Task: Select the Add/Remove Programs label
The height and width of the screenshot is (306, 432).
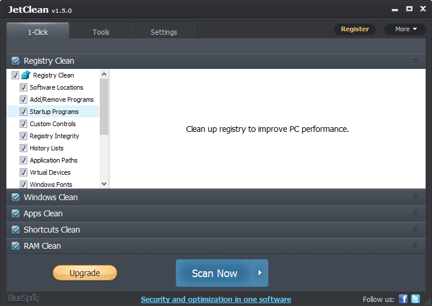Action: [x=61, y=99]
